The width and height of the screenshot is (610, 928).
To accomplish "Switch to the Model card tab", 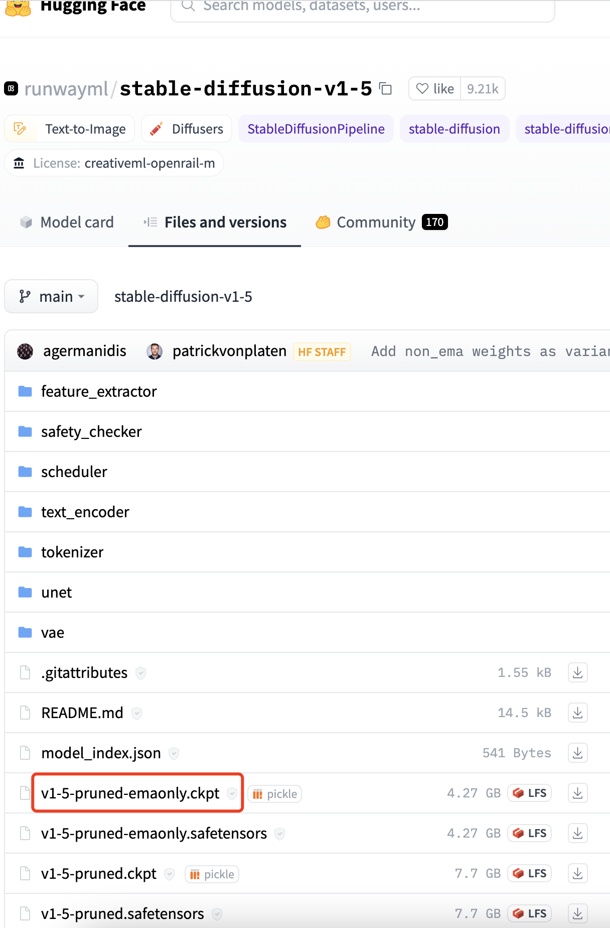I will pos(67,222).
